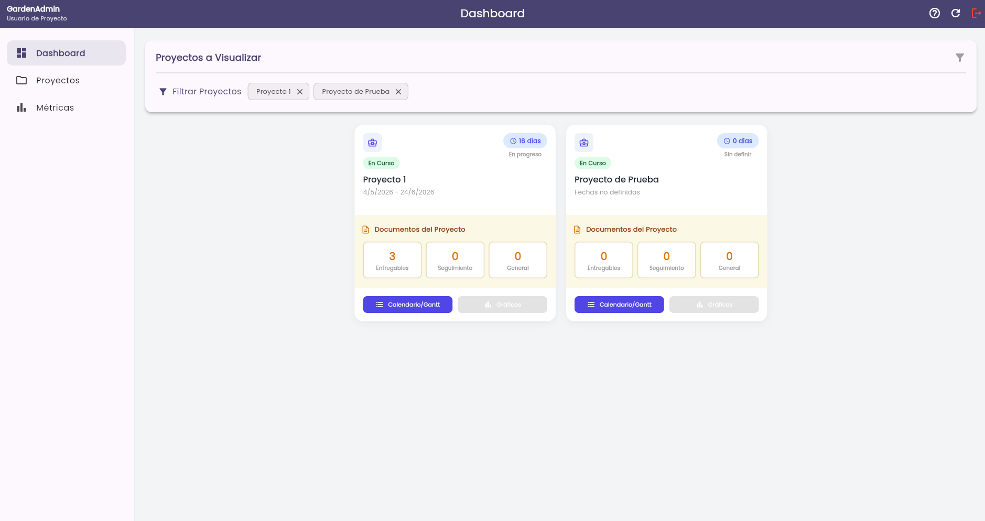
Task: Click Gráficos button on Proyecto 1 card
Action: coord(502,305)
